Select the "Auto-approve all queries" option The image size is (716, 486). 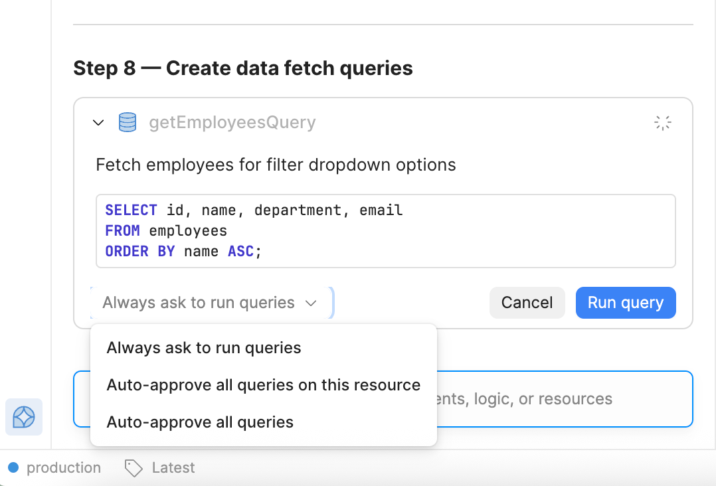point(200,422)
